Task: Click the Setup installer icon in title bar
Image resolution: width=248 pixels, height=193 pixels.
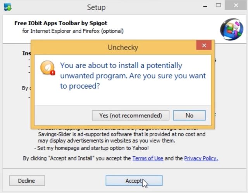Action: 8,7
